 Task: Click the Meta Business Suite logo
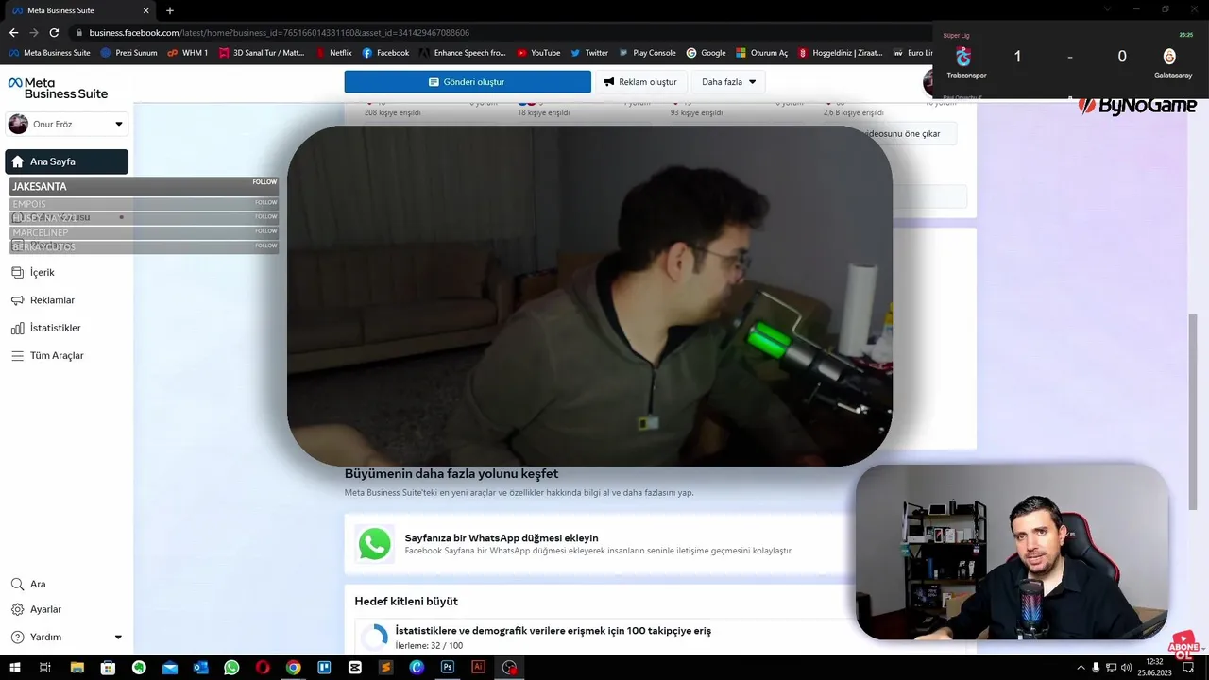coord(58,88)
